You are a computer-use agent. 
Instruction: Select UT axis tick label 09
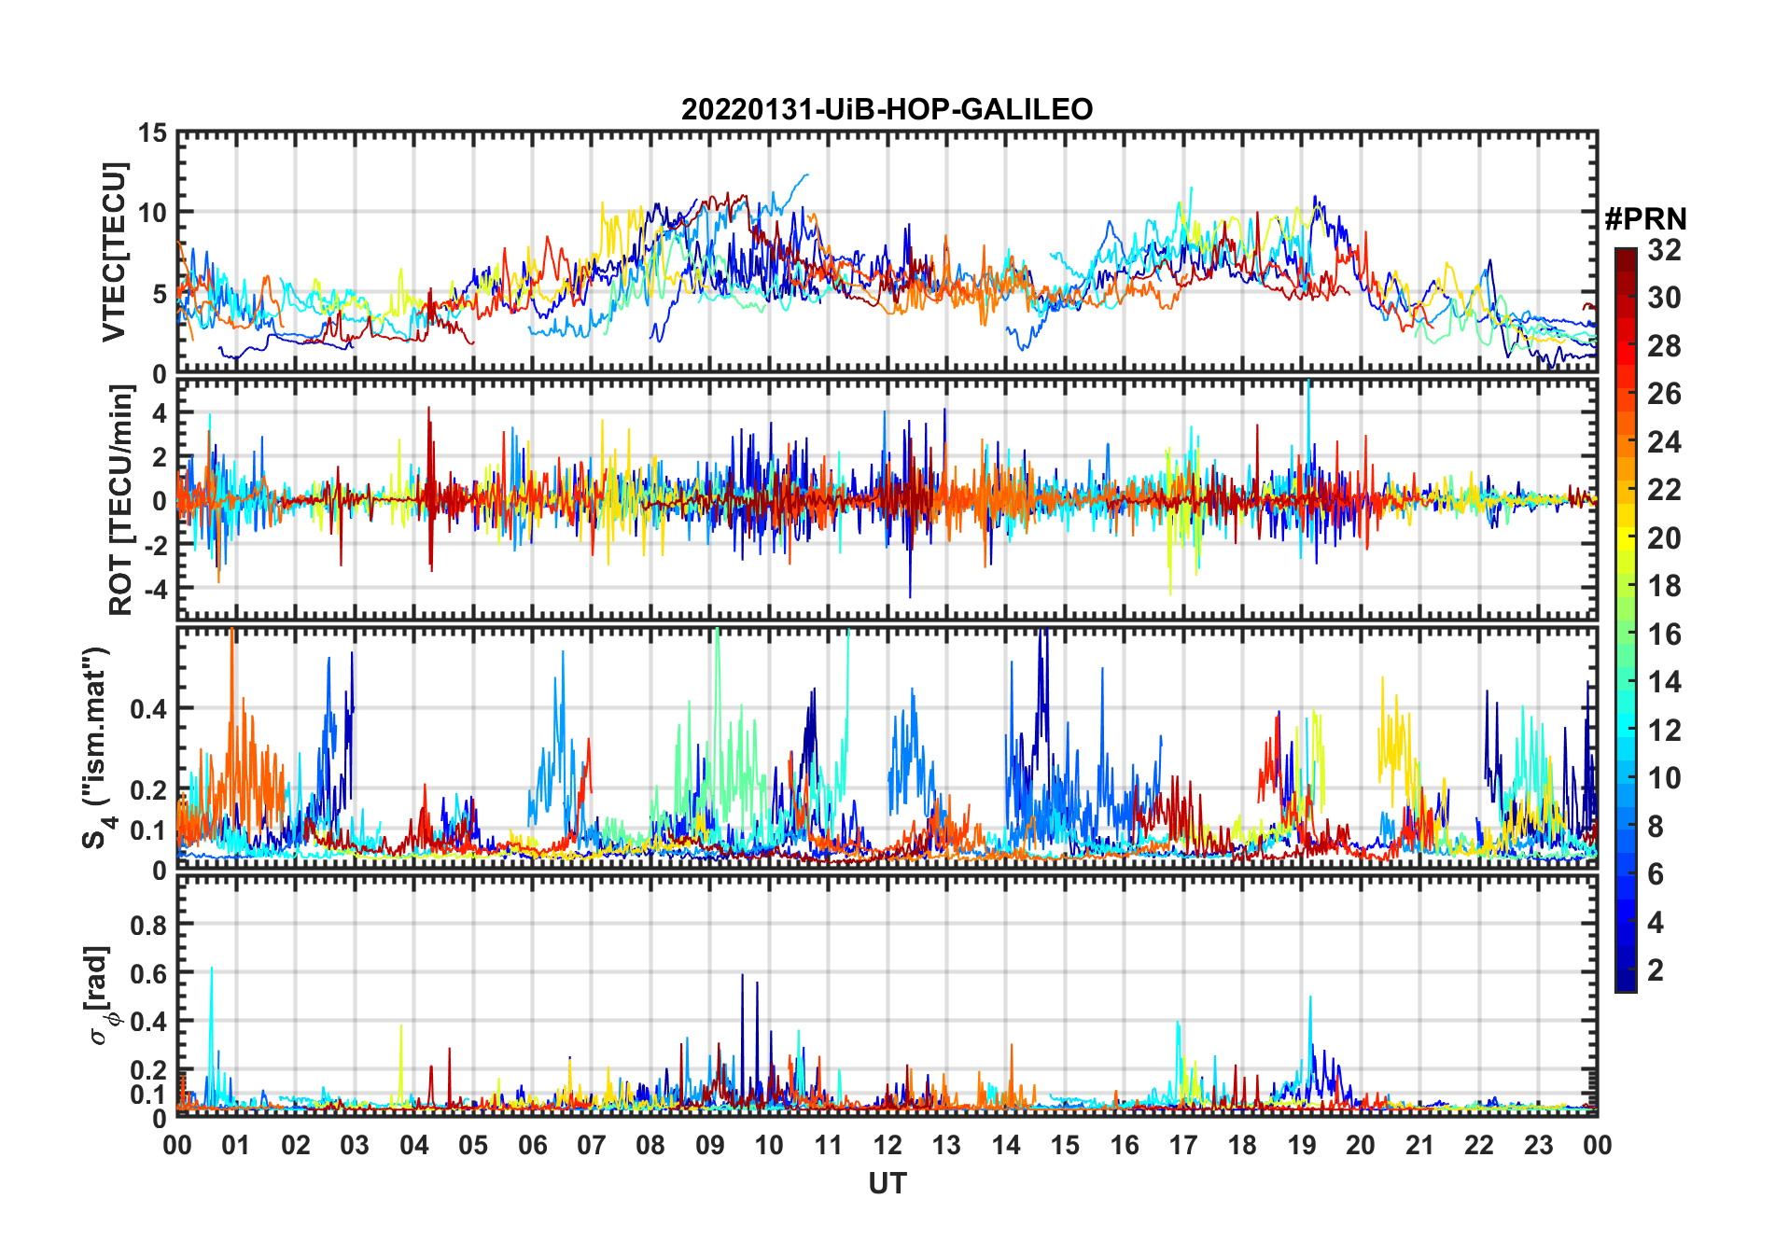pos(710,1145)
